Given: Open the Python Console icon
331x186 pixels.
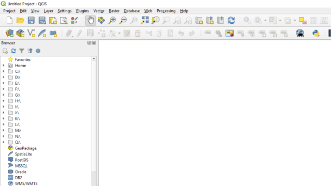Looking at the screenshot, I should pos(316,33).
